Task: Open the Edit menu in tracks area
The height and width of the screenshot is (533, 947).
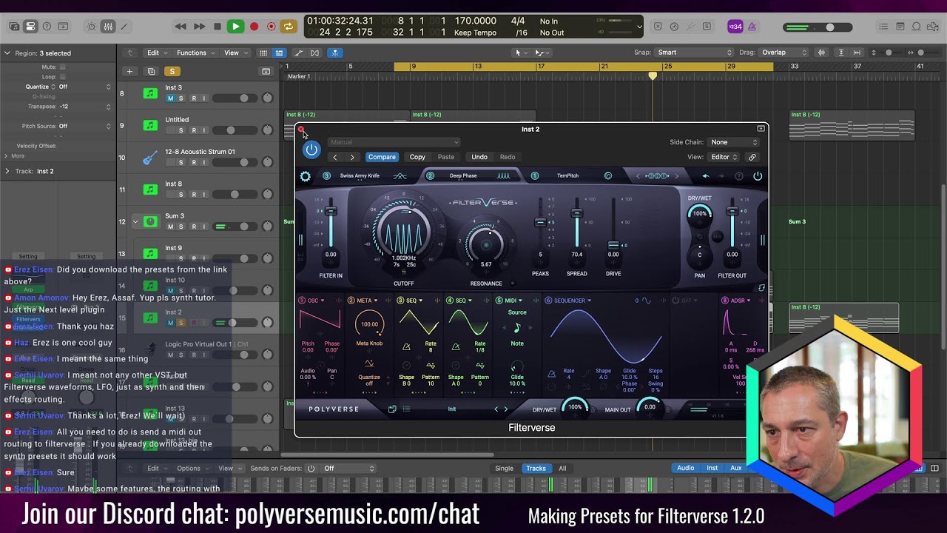Action: tap(155, 53)
